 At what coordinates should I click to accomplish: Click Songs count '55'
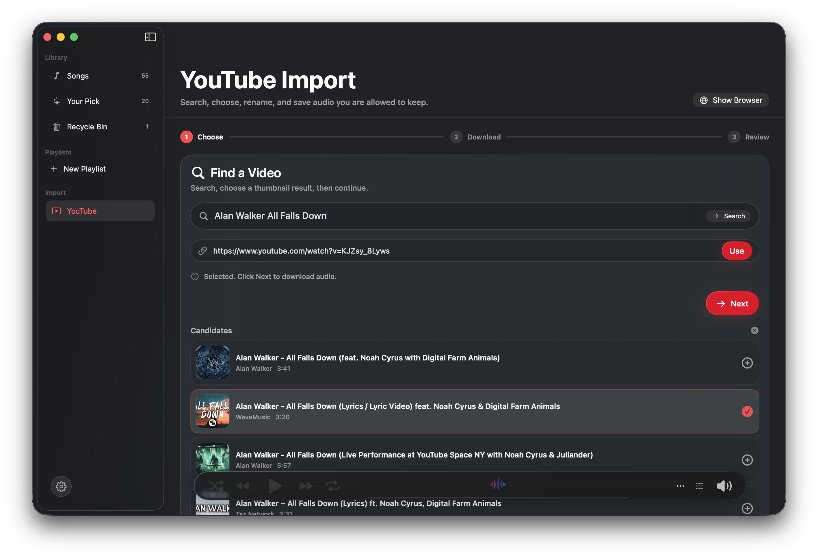(x=145, y=76)
